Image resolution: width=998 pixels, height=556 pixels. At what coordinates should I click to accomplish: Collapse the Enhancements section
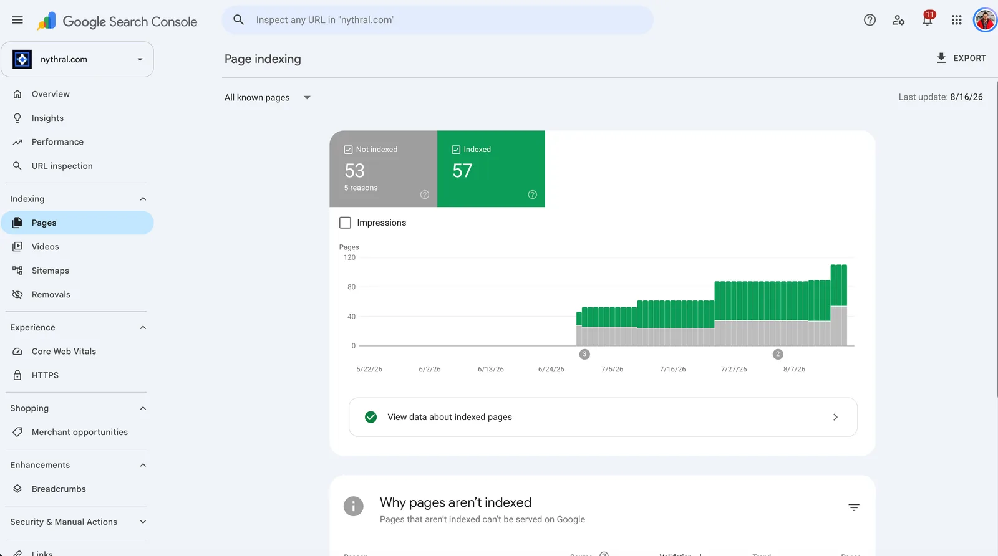tap(143, 465)
